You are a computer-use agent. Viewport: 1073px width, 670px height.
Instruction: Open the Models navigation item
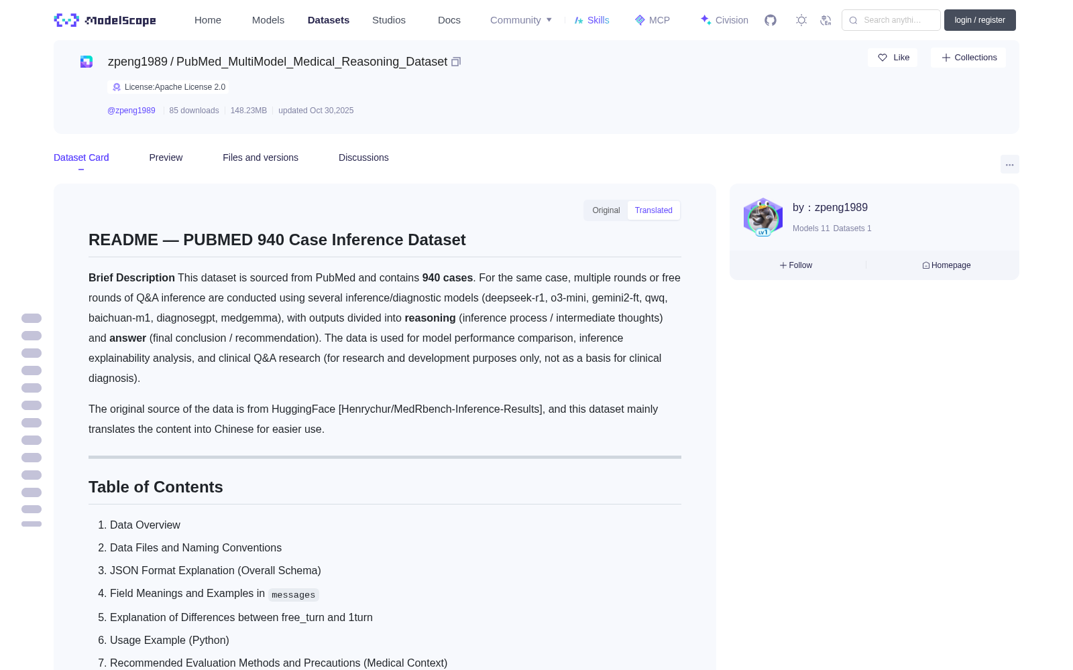point(268,20)
